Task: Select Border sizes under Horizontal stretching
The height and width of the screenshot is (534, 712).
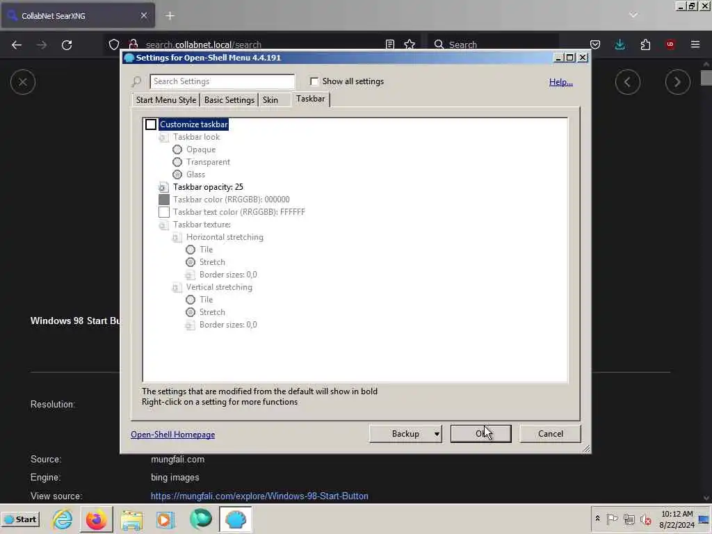Action: click(228, 275)
